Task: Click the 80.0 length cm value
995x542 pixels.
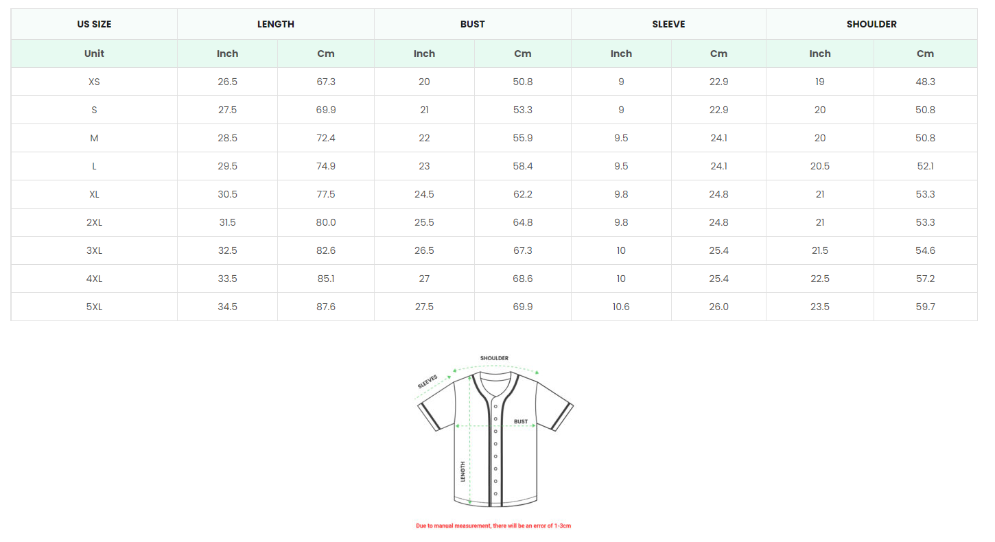Action: point(326,222)
